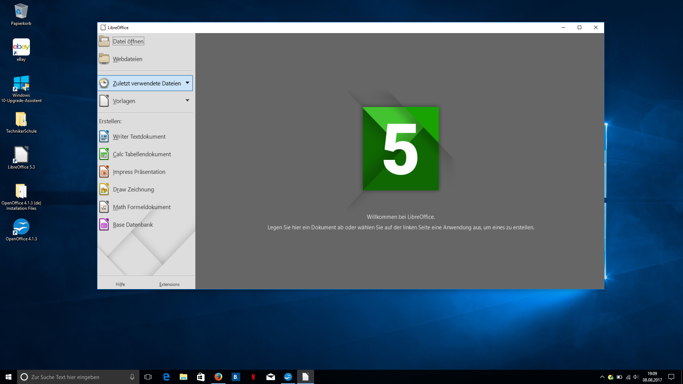
Task: Select OpenOffice 4.1.3 Installation Files folder
Action: pos(21,197)
